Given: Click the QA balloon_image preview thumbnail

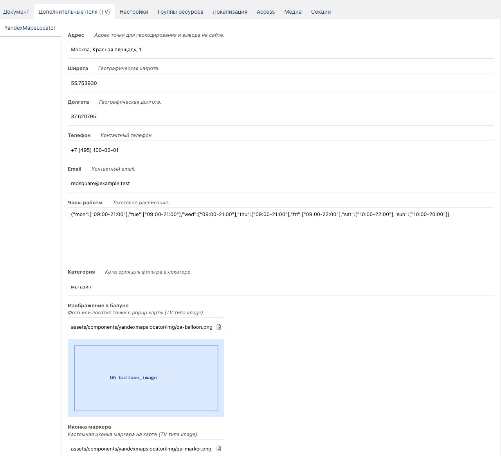Looking at the screenshot, I should 146,378.
